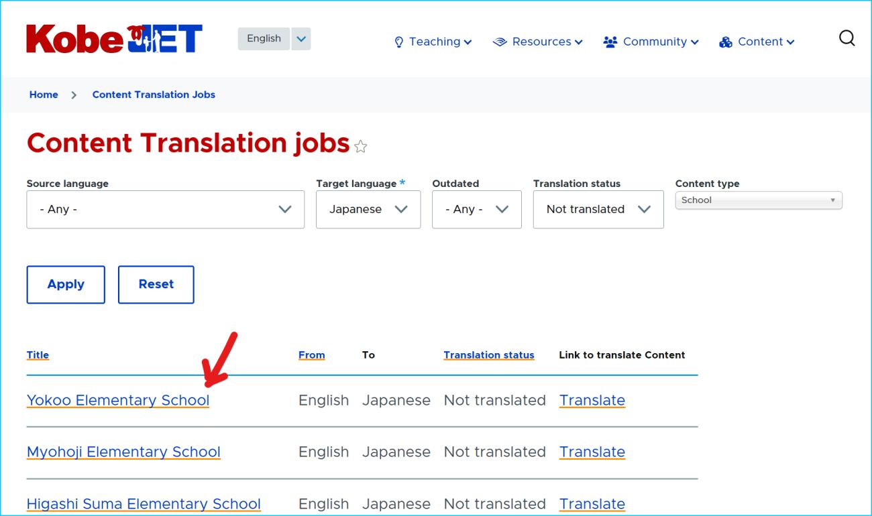Image resolution: width=872 pixels, height=516 pixels.
Task: Open the Content type School selector
Action: click(758, 200)
